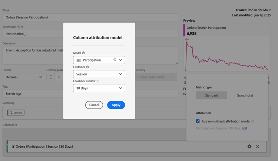Click the Container help info icon

pyautogui.click(x=87, y=67)
